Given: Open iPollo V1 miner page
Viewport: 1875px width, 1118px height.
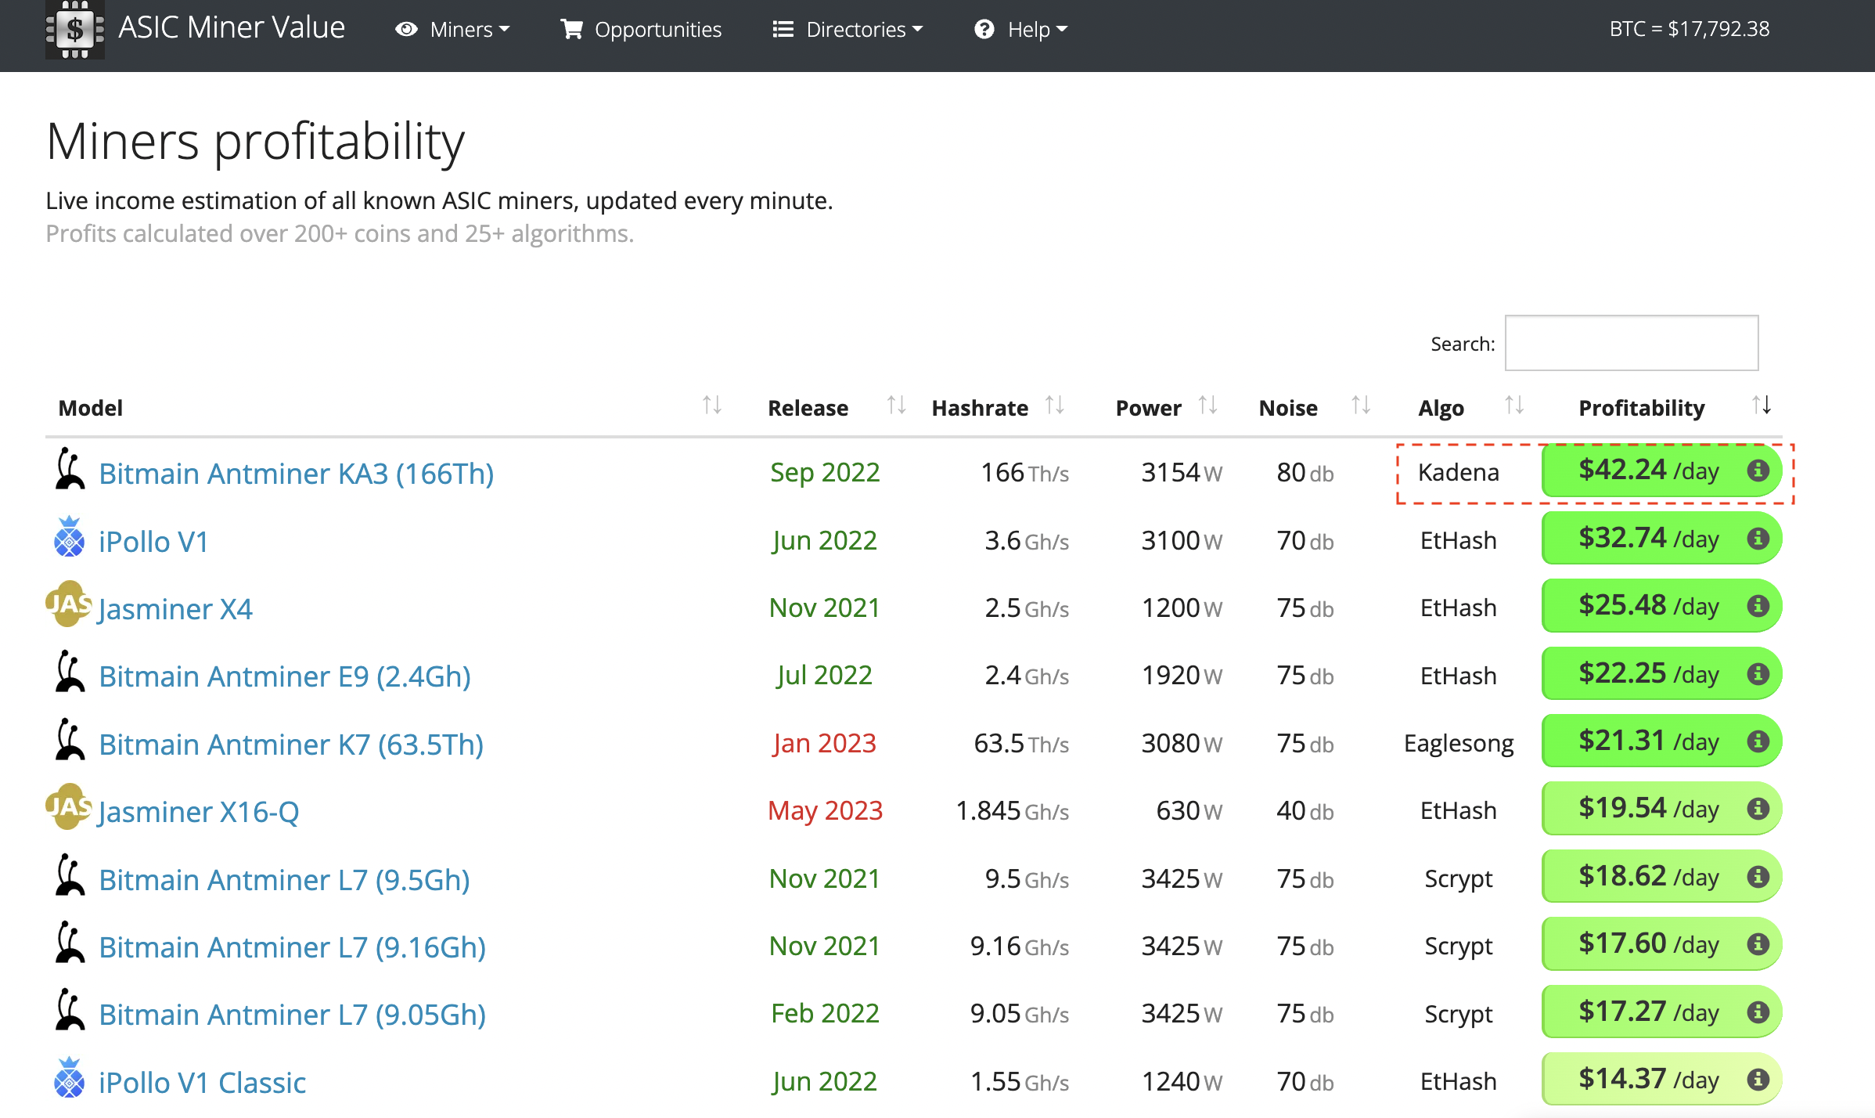Looking at the screenshot, I should [153, 542].
